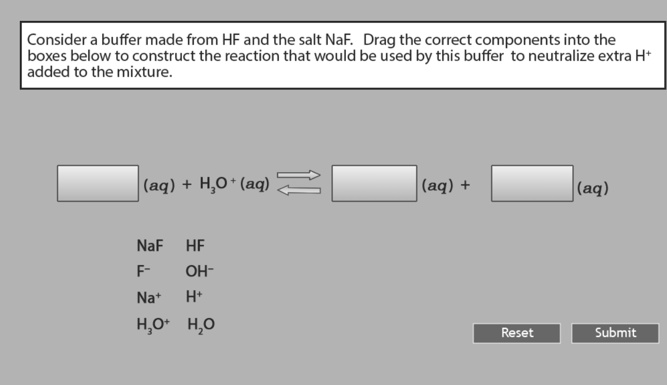This screenshot has height=385, width=667.
Task: Click the first product answer box
Action: click(374, 183)
